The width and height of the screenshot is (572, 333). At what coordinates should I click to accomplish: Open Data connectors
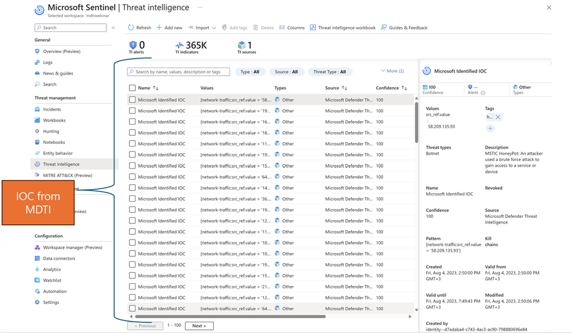(59, 258)
